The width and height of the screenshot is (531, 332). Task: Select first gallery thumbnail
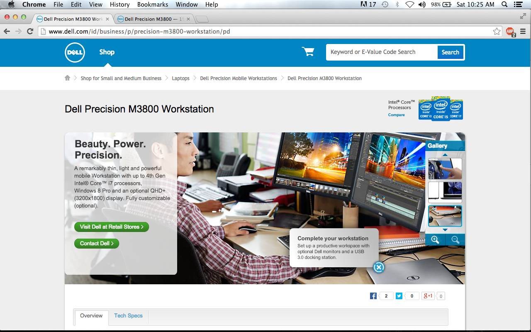click(445, 168)
